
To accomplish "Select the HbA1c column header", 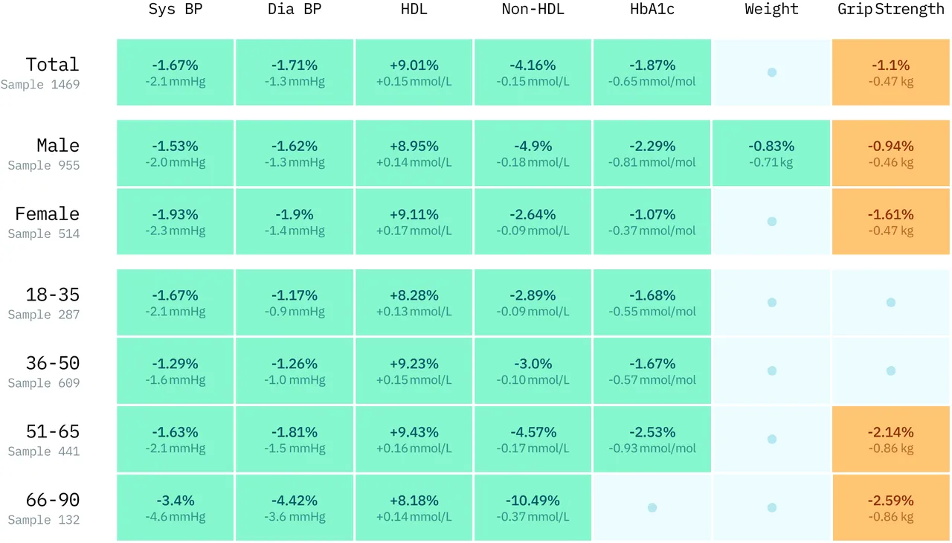I will click(652, 10).
